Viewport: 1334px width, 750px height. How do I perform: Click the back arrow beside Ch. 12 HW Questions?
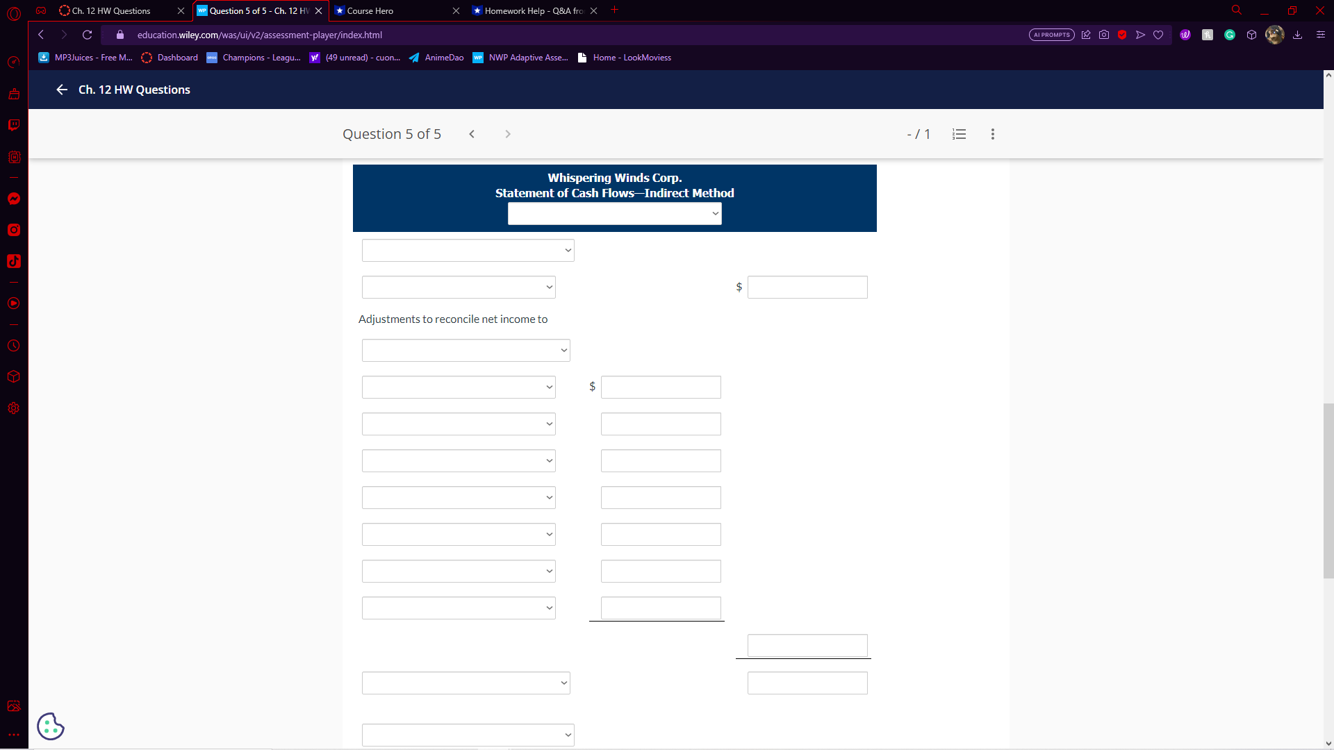point(62,90)
